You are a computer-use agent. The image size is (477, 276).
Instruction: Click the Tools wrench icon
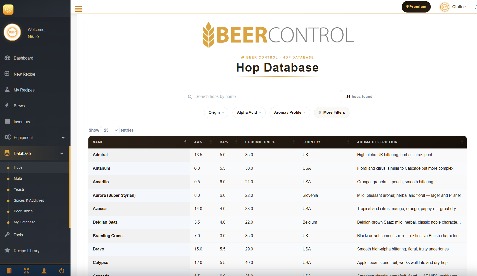pyautogui.click(x=7, y=235)
